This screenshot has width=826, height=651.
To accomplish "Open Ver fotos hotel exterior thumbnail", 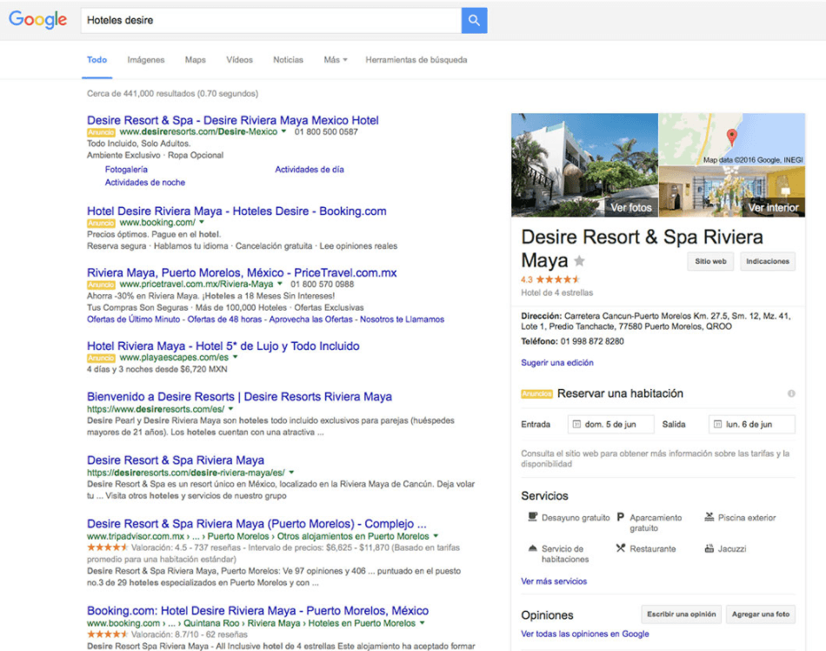I will tap(585, 165).
